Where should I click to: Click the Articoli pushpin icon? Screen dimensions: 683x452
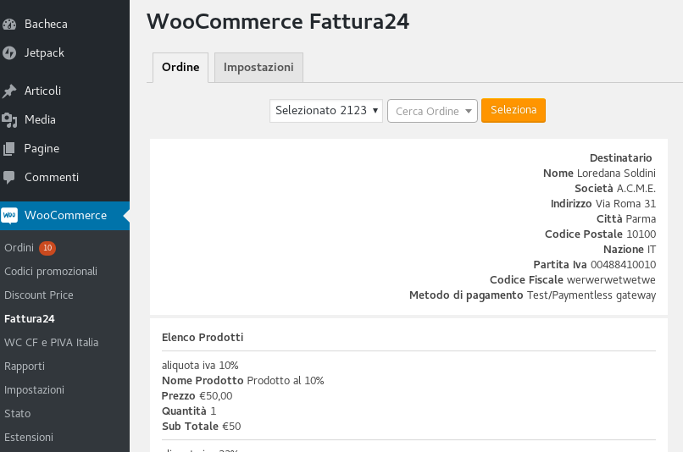[x=9, y=91]
